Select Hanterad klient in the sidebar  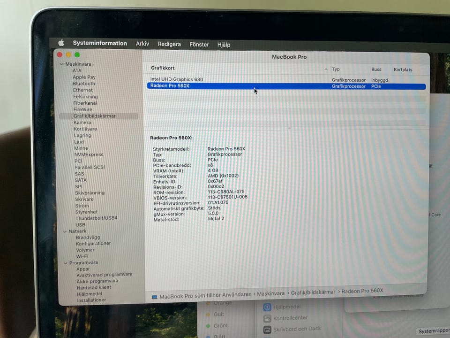94,287
